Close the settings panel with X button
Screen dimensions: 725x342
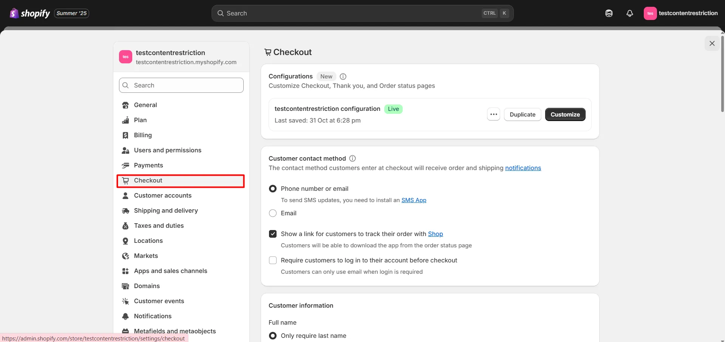pyautogui.click(x=712, y=43)
